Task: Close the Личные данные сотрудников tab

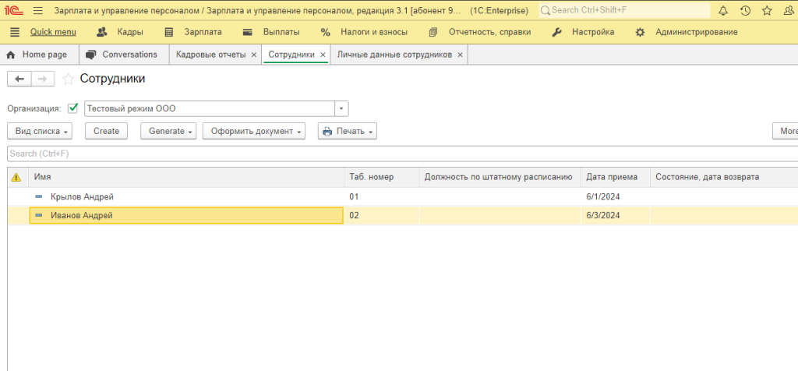Action: click(x=460, y=55)
